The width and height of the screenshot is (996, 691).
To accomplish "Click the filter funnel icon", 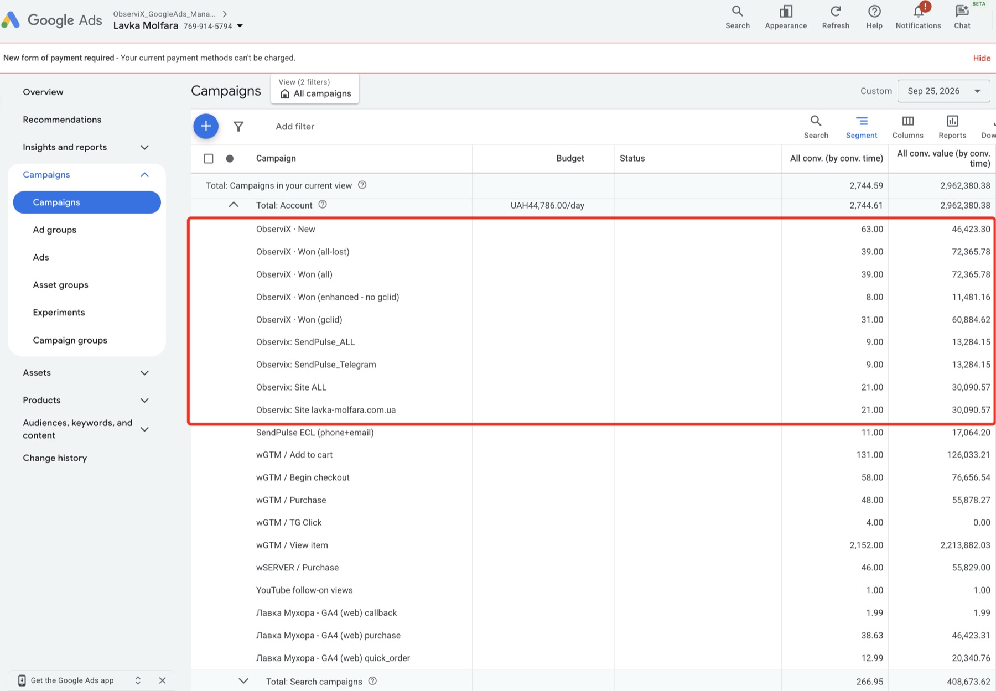I will [x=238, y=127].
